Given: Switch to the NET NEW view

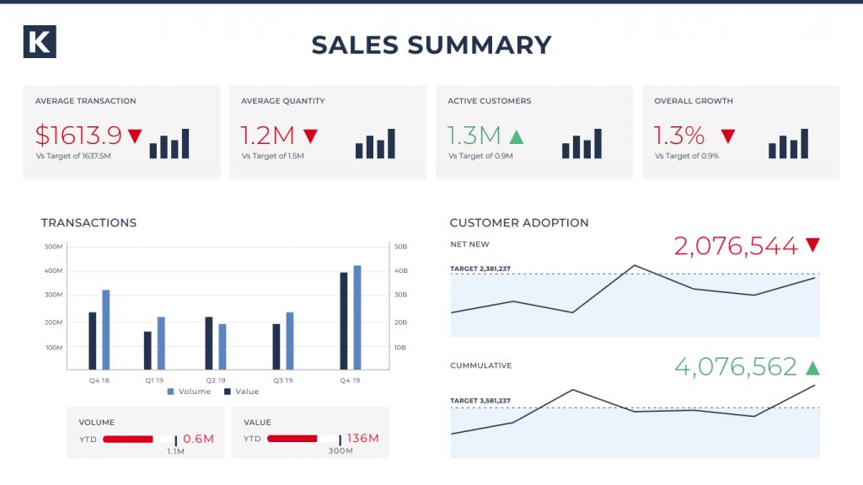Looking at the screenshot, I should (x=470, y=244).
